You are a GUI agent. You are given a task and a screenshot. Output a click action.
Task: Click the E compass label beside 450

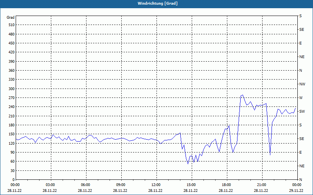click(x=300, y=43)
